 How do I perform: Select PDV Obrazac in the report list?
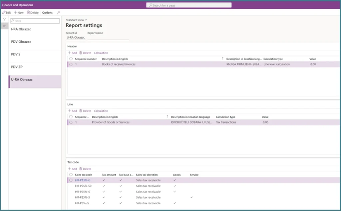[35, 44]
